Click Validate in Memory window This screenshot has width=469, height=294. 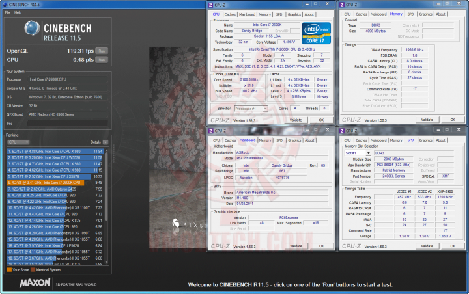click(x=427, y=120)
